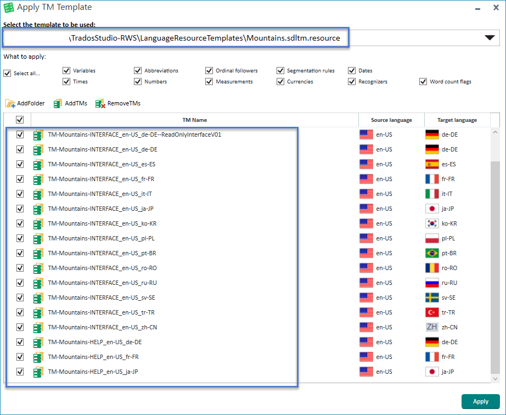Click scroll up arrow of TM list
This screenshot has height=415, width=506.
(495, 132)
